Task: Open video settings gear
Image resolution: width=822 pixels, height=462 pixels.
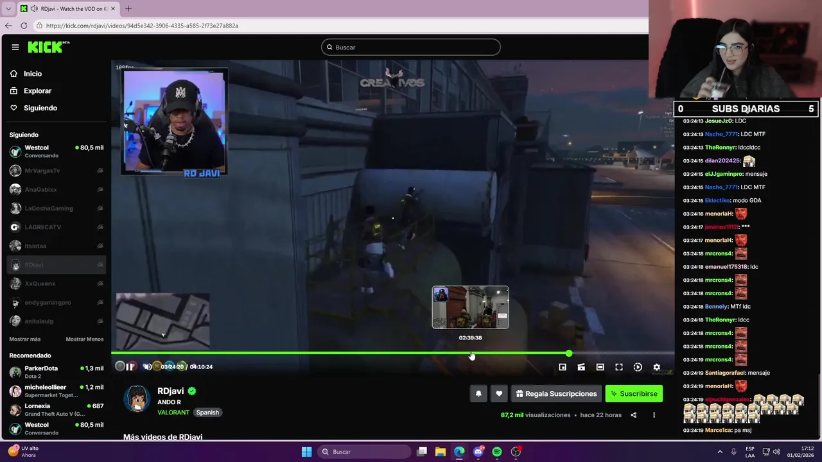Action: tap(656, 367)
